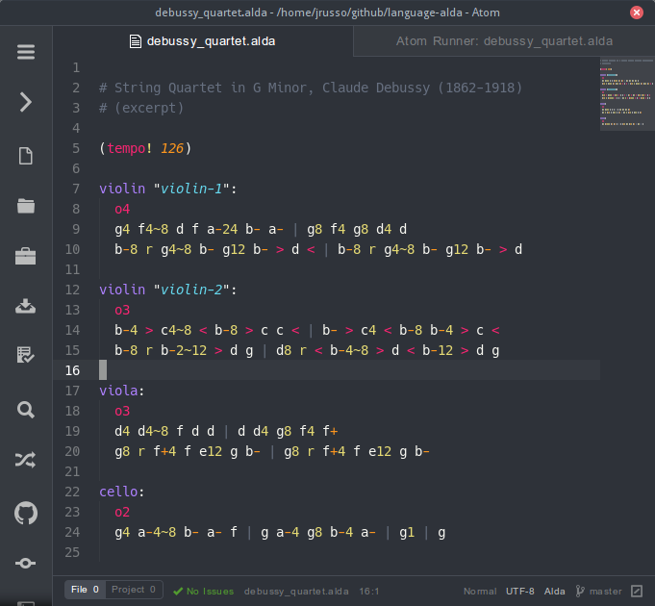Click the "violin-1" string on line 7
The image size is (655, 606).
tap(191, 189)
